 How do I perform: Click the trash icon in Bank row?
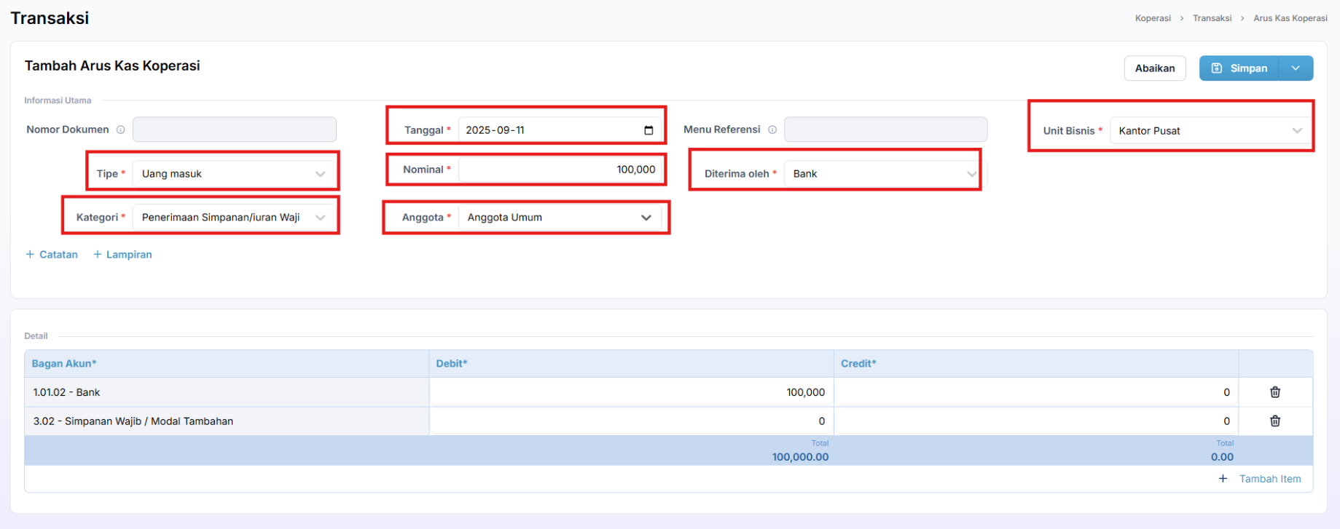pyautogui.click(x=1275, y=392)
